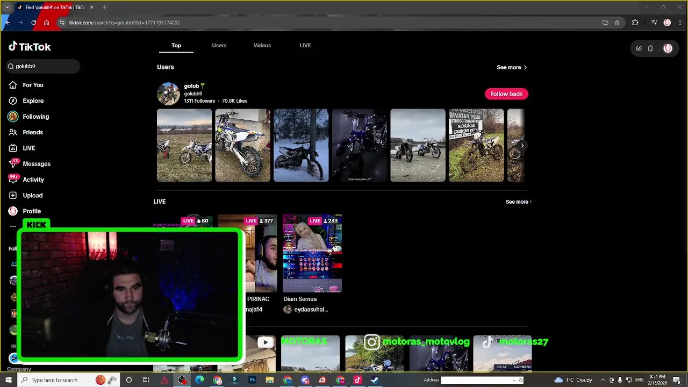This screenshot has height=387, width=688.
Task: Bookmark this page with star icon
Action: [x=617, y=23]
